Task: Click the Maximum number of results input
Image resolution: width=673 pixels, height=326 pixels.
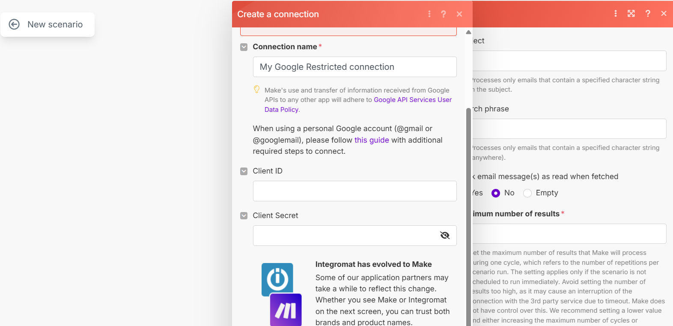Action: click(569, 233)
